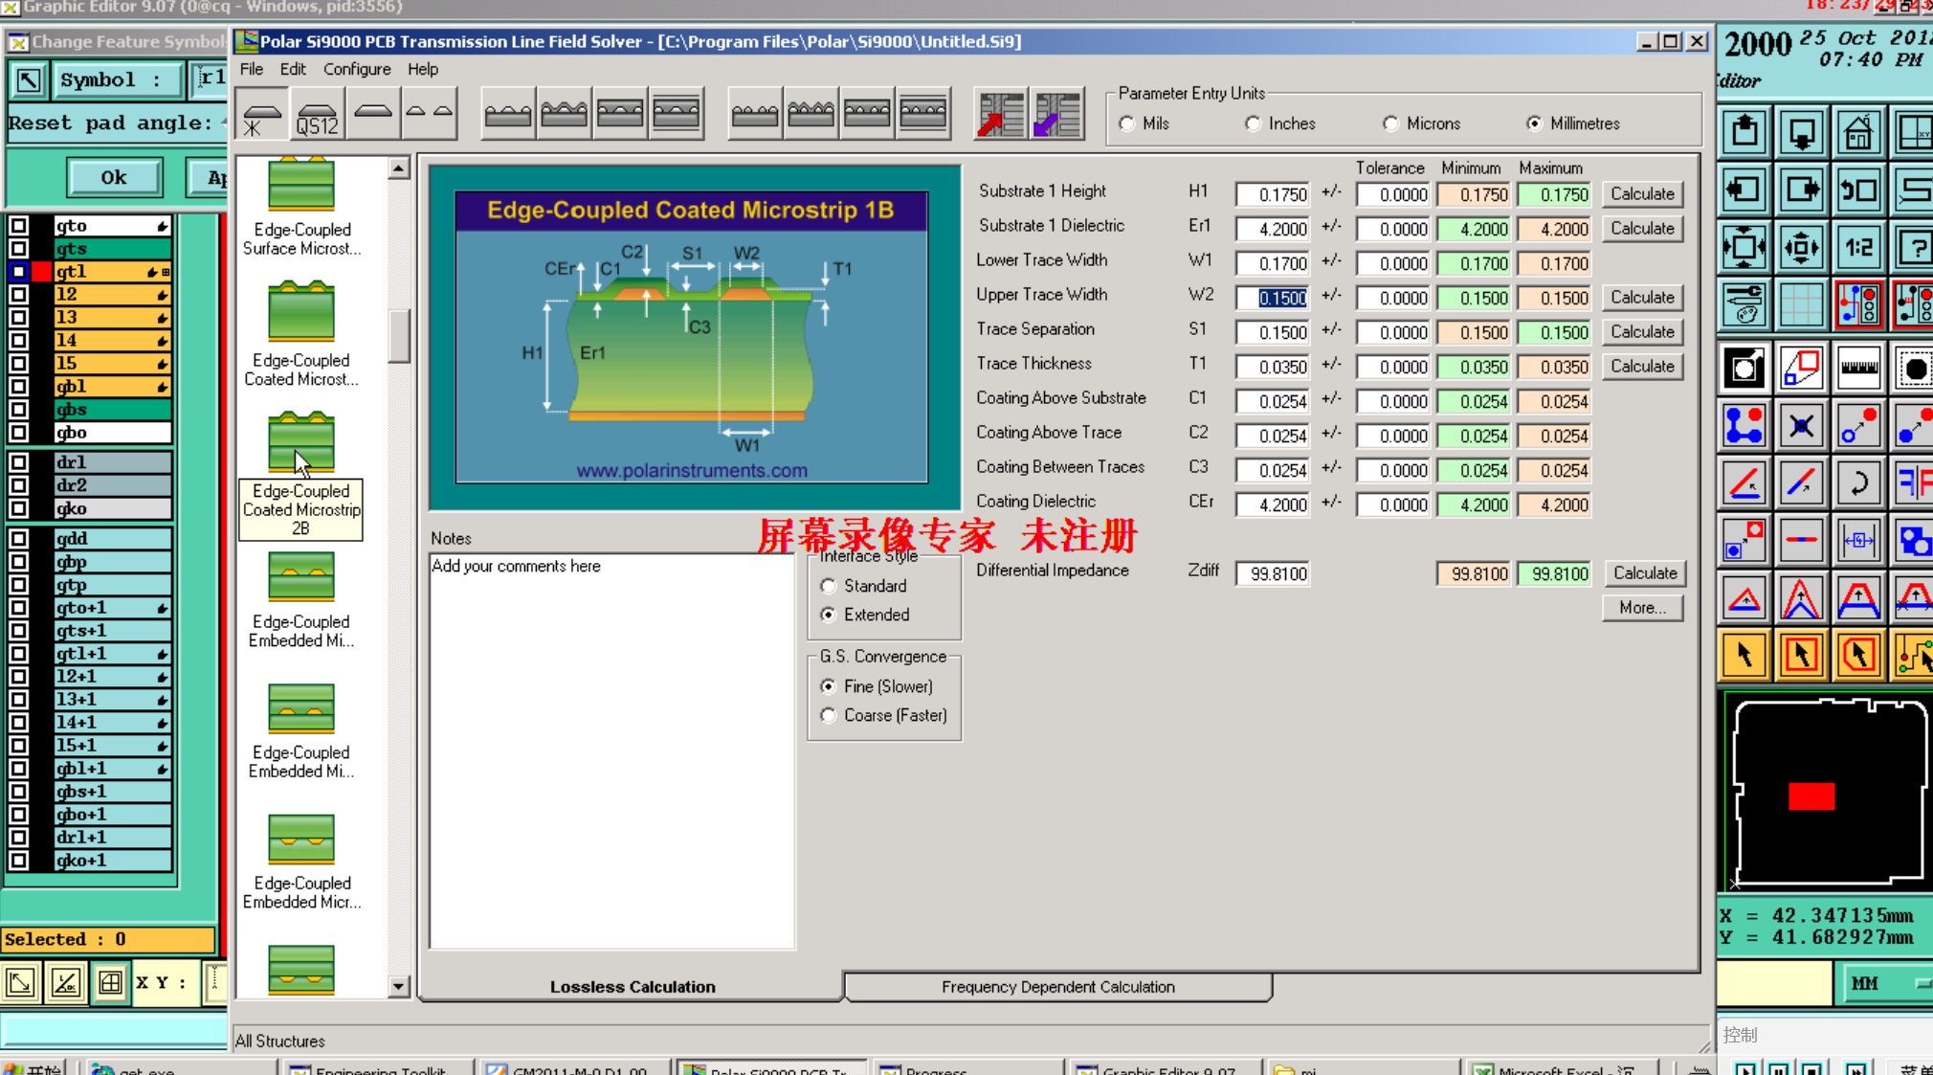Select the gtl layer row
1933x1075 pixels.
(x=111, y=272)
